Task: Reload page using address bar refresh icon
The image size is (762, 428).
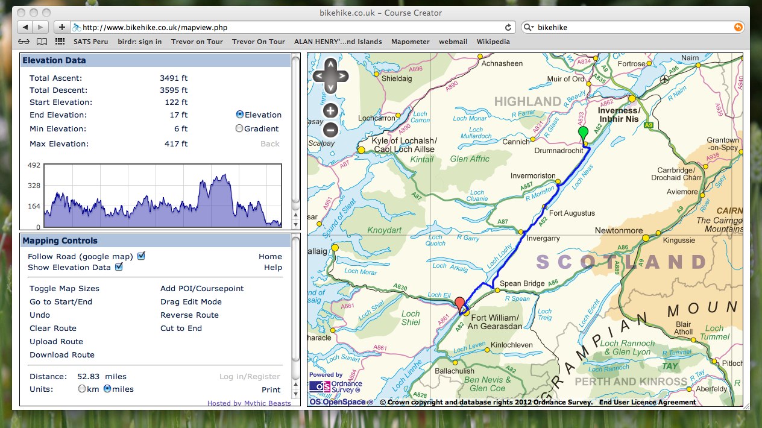Action: [508, 27]
